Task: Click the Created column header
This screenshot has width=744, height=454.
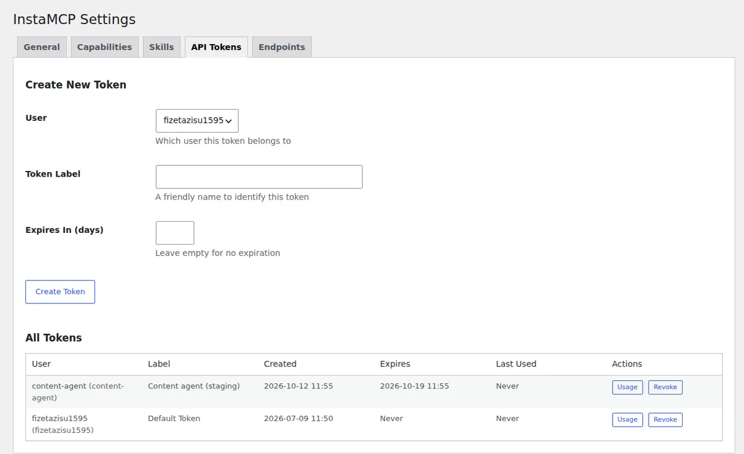Action: click(x=280, y=364)
